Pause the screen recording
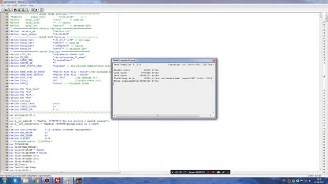The height and width of the screenshot is (184, 328). point(209,172)
